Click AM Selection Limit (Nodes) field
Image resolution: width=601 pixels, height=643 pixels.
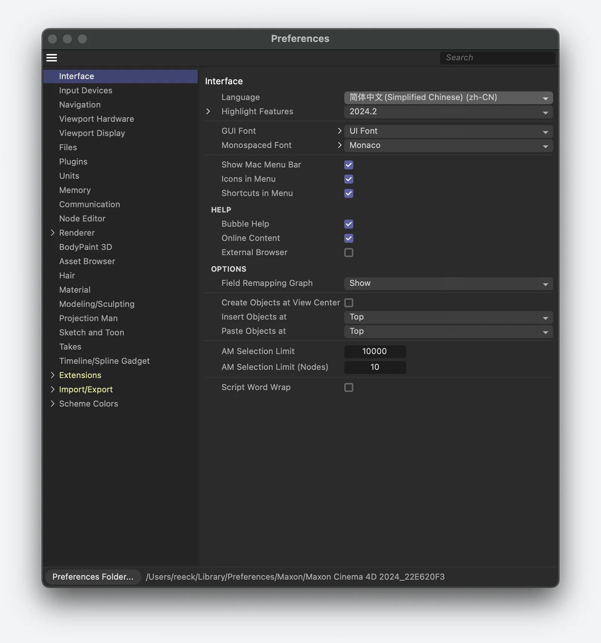[x=375, y=367]
